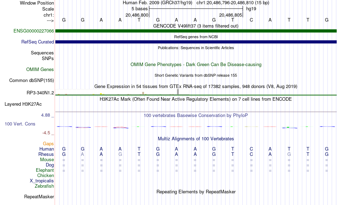Click the yellow bar in GTEx expression chart

(101, 94)
